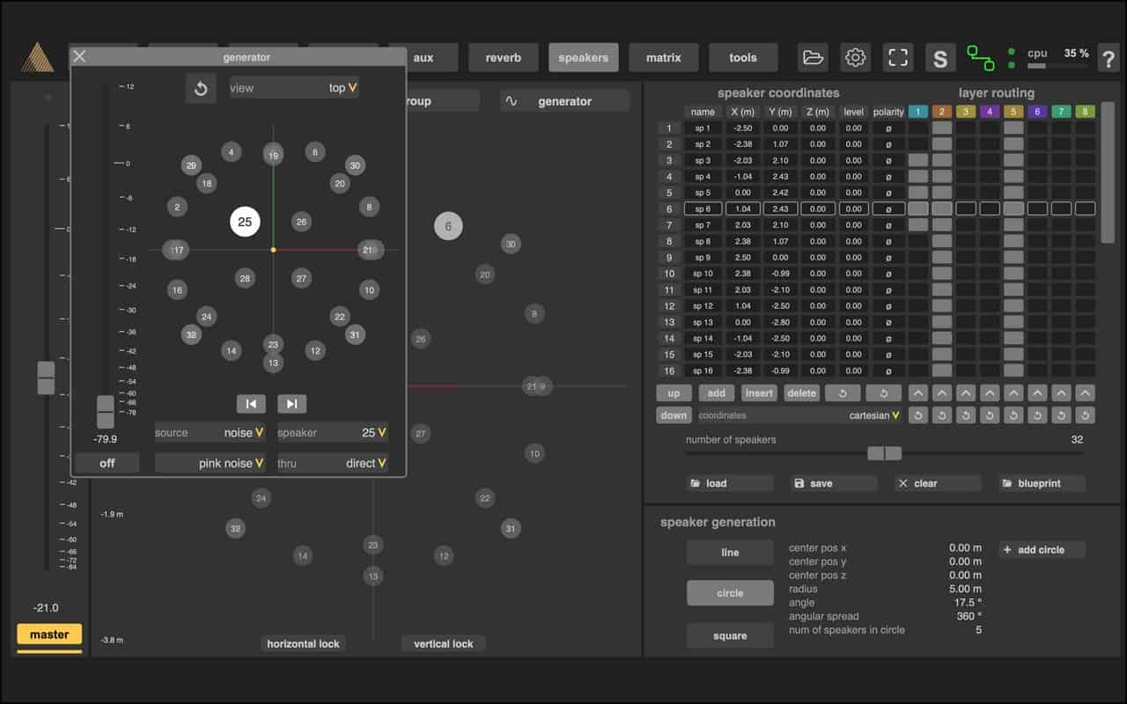Screen dimensions: 1127x704
Task: Toggle vertical lock
Action: click(444, 644)
